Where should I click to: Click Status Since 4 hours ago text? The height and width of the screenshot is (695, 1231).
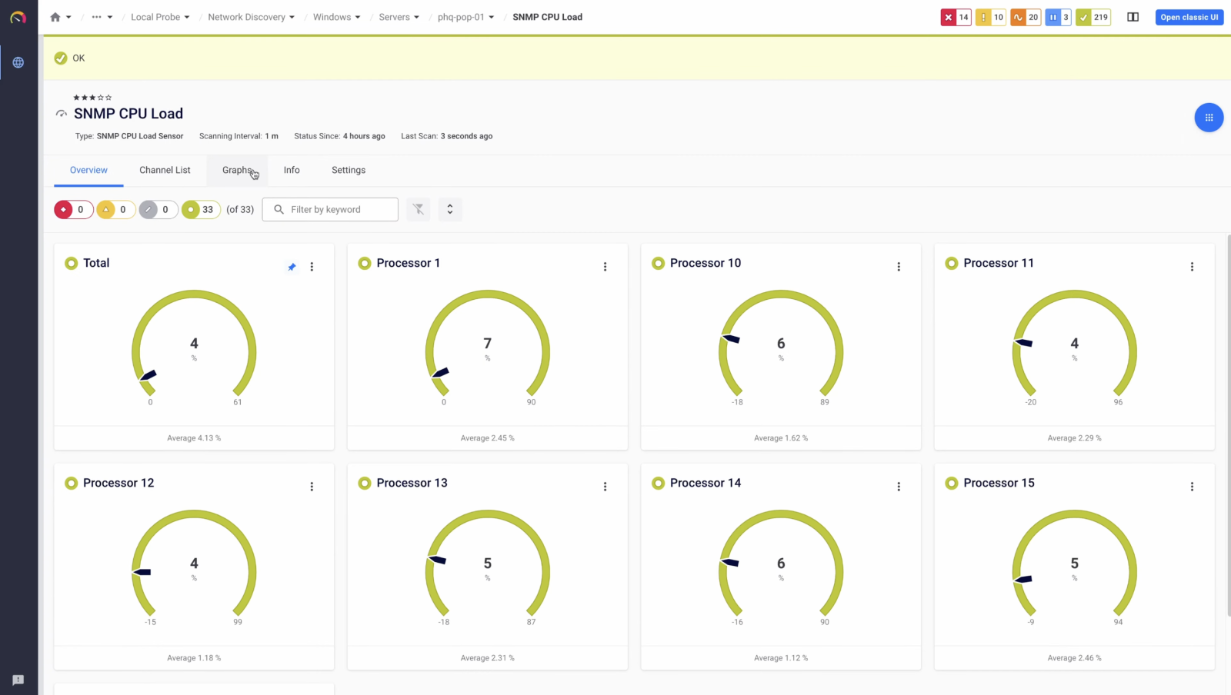(339, 136)
